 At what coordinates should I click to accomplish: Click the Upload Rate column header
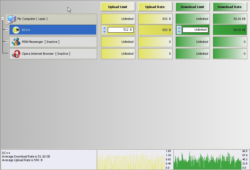point(155,7)
